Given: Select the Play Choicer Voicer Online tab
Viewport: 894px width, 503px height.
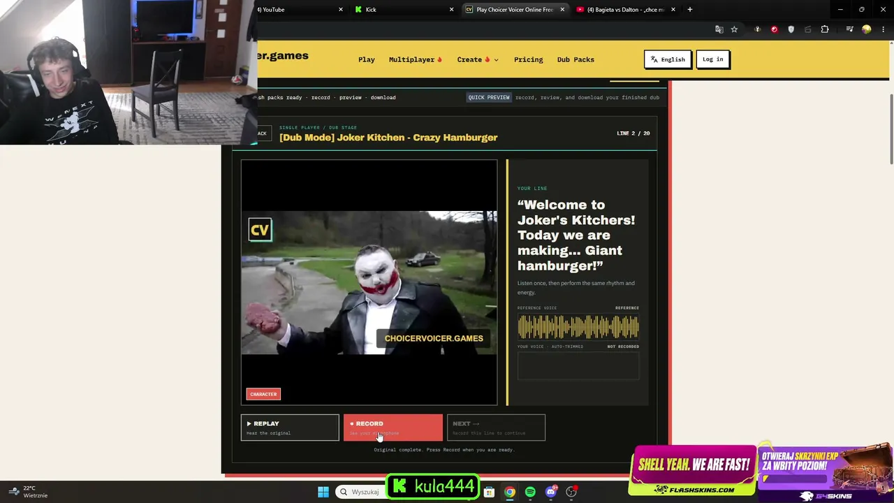Looking at the screenshot, I should point(515,10).
